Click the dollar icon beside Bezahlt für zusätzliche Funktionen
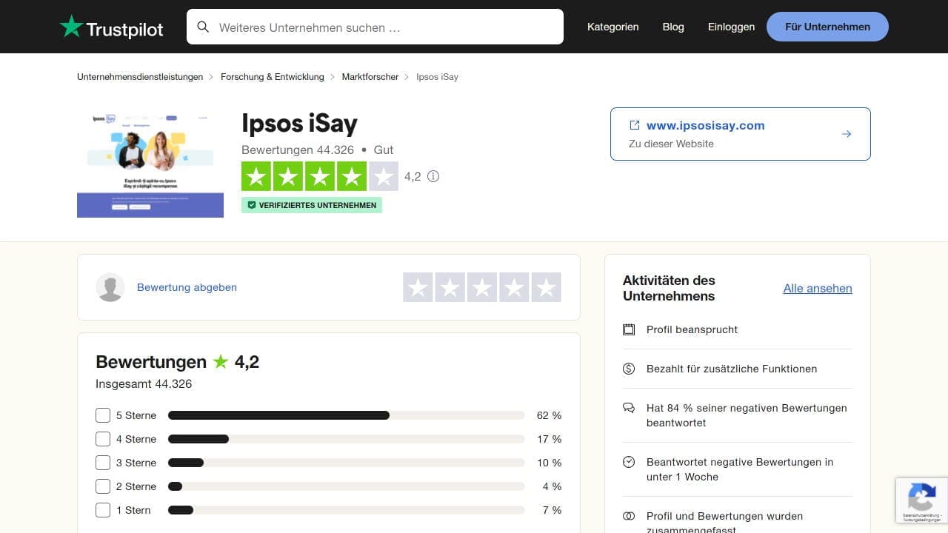Viewport: 948px width, 533px height. [x=629, y=369]
